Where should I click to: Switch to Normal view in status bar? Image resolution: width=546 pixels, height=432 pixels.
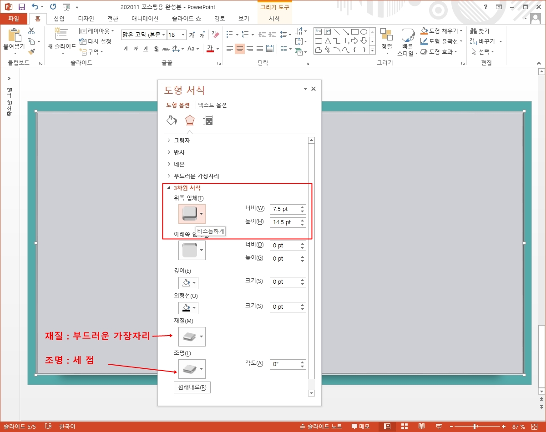tap(387, 427)
